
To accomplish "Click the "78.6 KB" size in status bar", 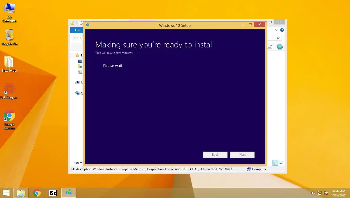I will click(x=229, y=169).
